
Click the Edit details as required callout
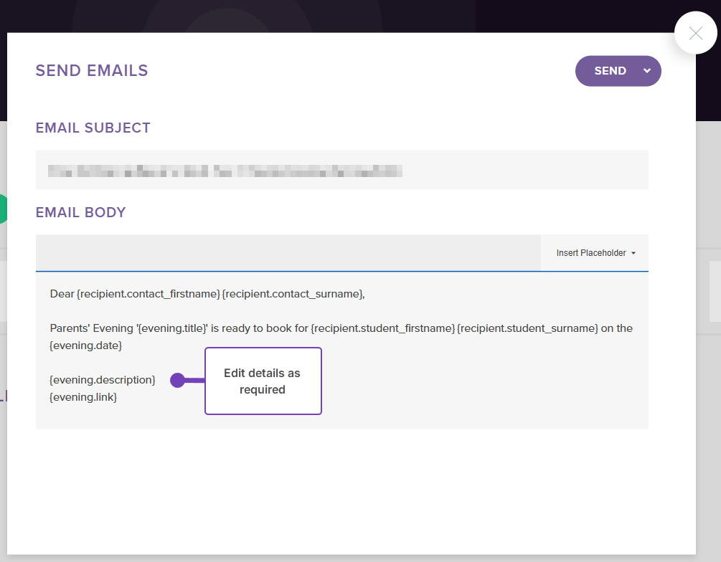(263, 381)
